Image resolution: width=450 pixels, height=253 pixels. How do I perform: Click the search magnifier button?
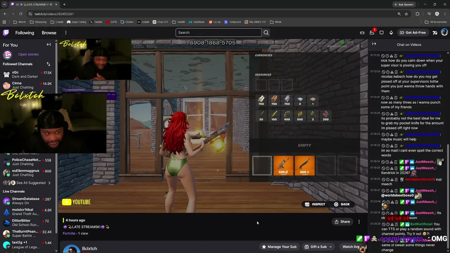click(x=266, y=33)
